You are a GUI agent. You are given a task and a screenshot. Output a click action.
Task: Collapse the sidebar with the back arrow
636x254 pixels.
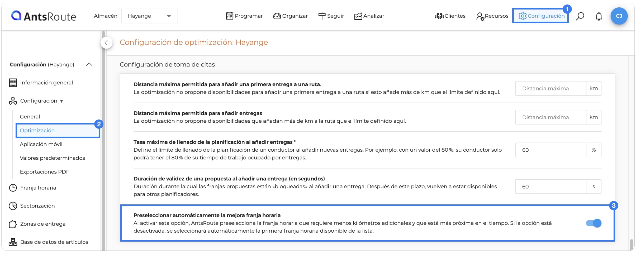[106, 43]
